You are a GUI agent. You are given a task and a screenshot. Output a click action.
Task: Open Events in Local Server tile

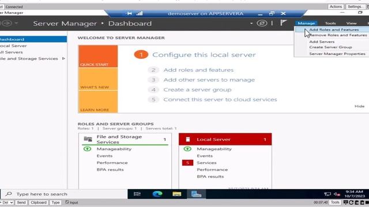pos(205,156)
